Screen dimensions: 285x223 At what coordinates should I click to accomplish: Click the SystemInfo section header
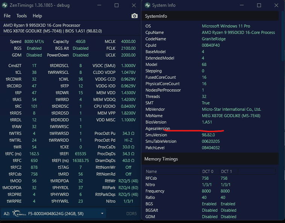pyautogui.click(x=210, y=16)
